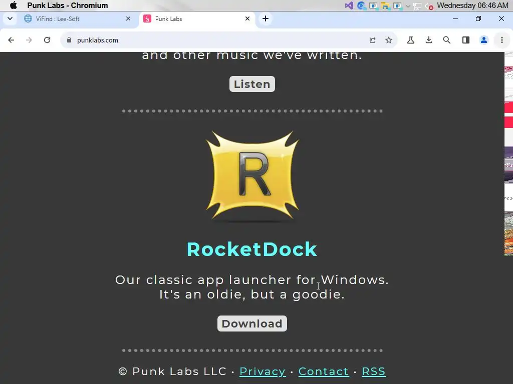Viewport: 513px width, 384px height.
Task: Open the tab search dropdown arrow
Action: point(10,18)
